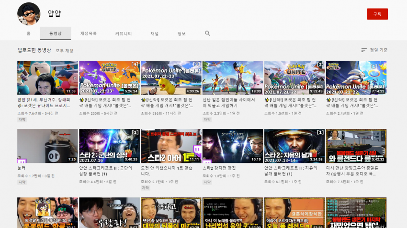The image size is (407, 228).
Task: Click the 모두 재생 play all link
Action: pos(65,51)
